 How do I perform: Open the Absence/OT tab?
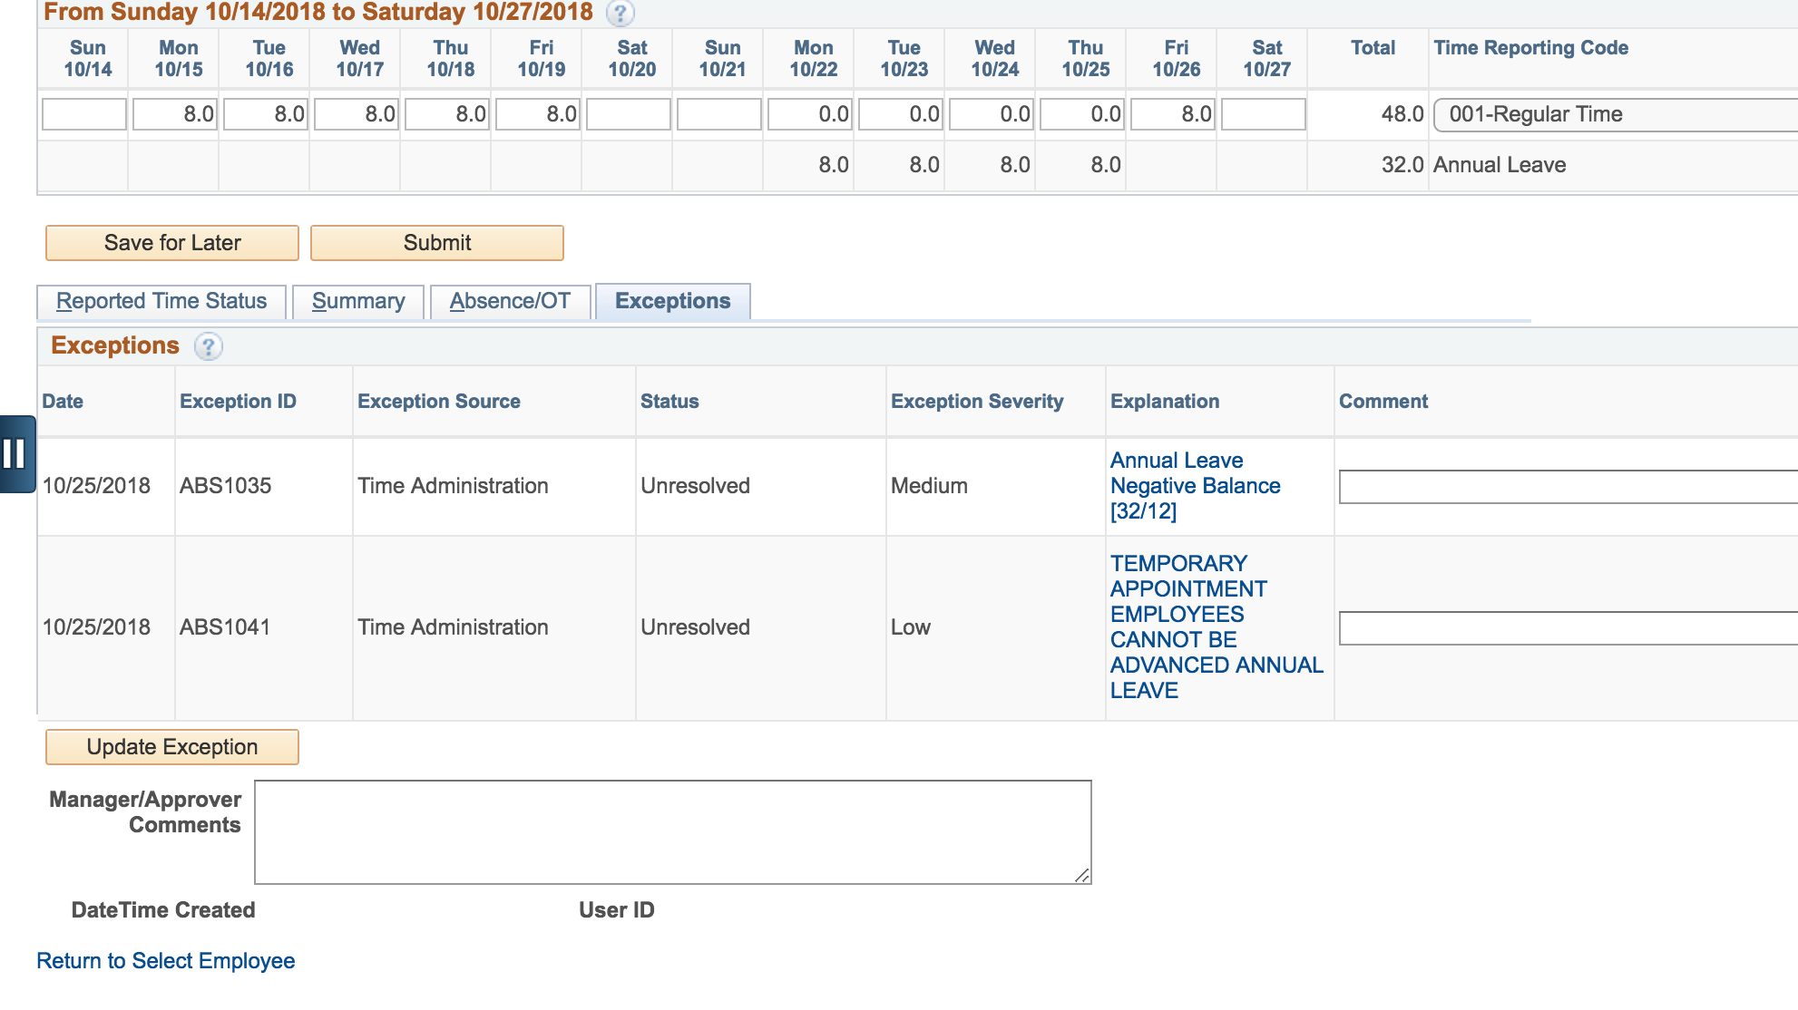pos(510,301)
